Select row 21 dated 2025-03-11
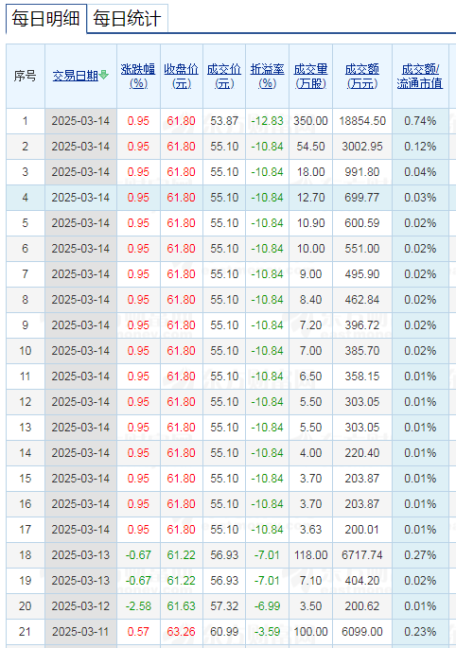The width and height of the screenshot is (456, 648). [x=227, y=632]
